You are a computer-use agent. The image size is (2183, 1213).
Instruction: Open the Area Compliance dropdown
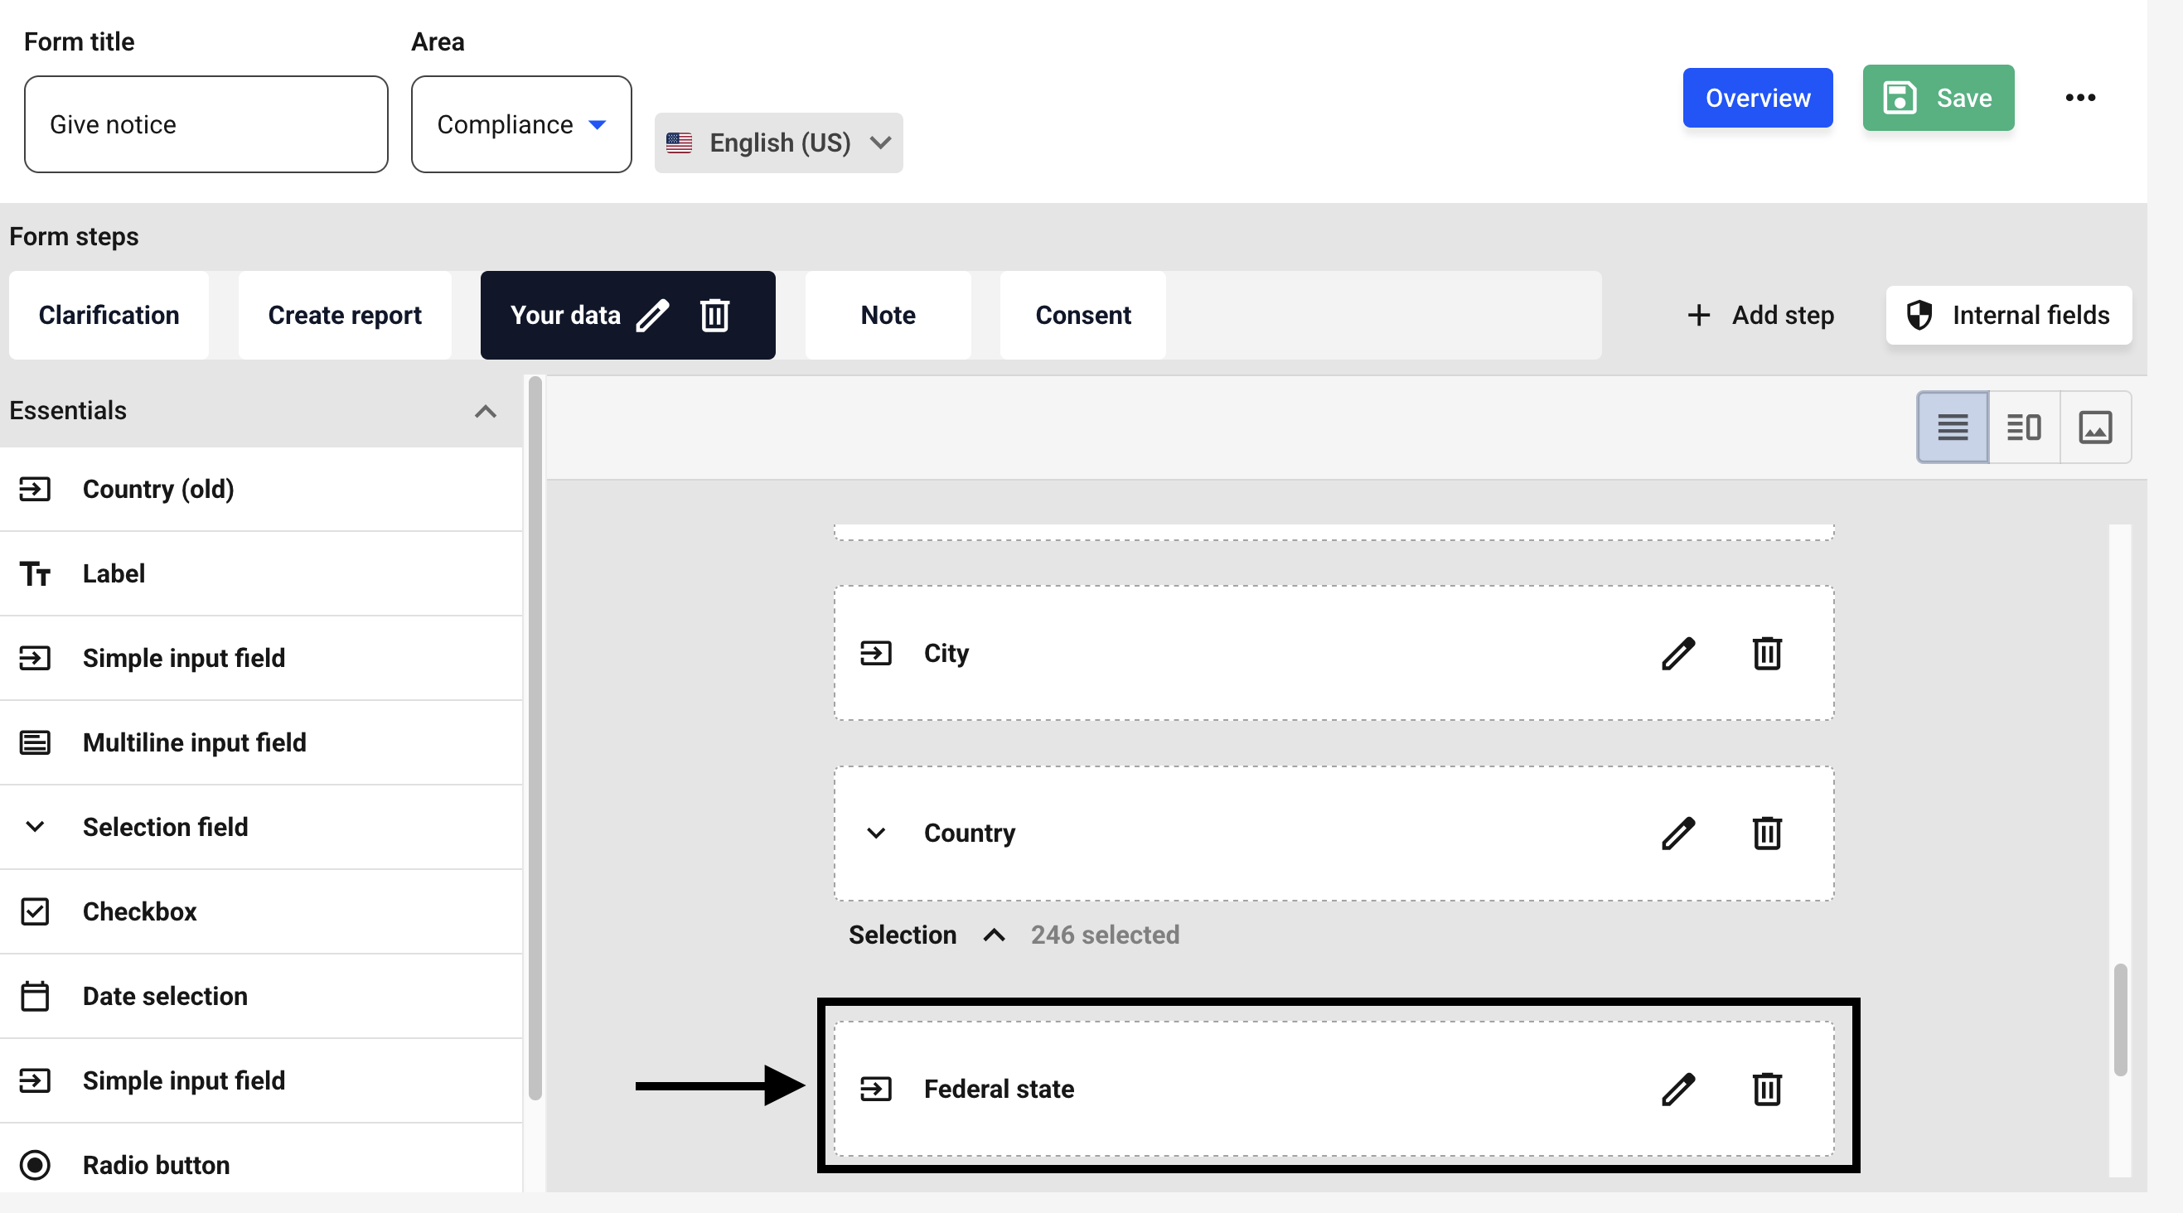tap(521, 124)
